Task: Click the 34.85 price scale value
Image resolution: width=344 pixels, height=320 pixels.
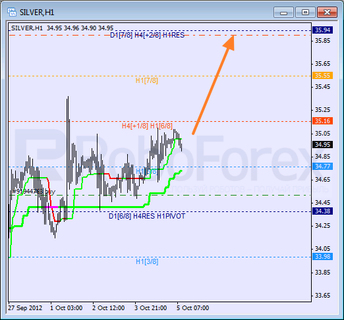Action: [x=322, y=157]
